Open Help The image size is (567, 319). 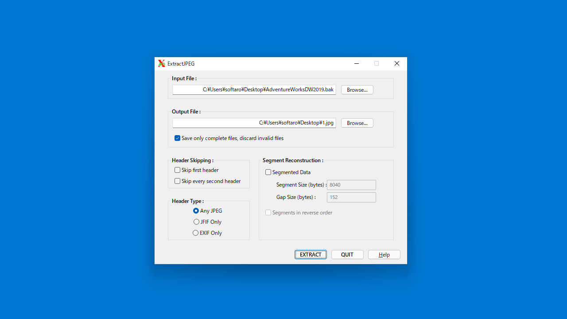pos(384,254)
